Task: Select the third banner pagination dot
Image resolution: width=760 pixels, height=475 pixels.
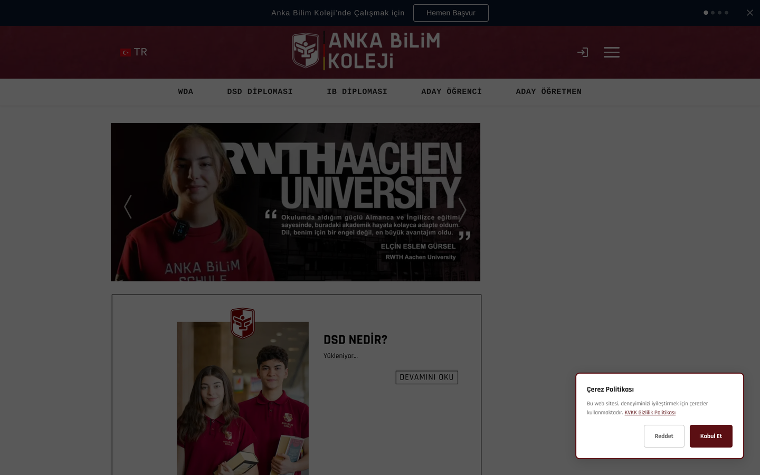Action: (x=719, y=13)
